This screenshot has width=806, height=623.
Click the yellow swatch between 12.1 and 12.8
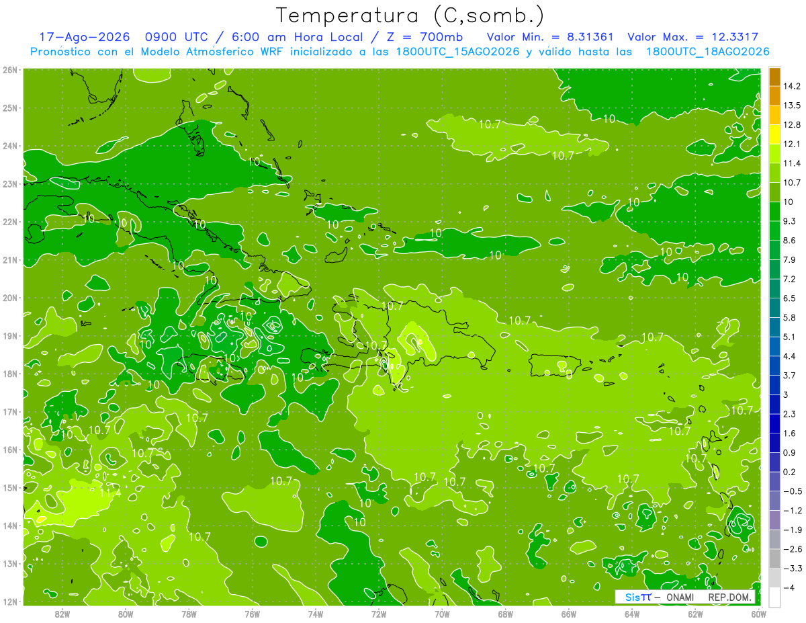pos(774,134)
